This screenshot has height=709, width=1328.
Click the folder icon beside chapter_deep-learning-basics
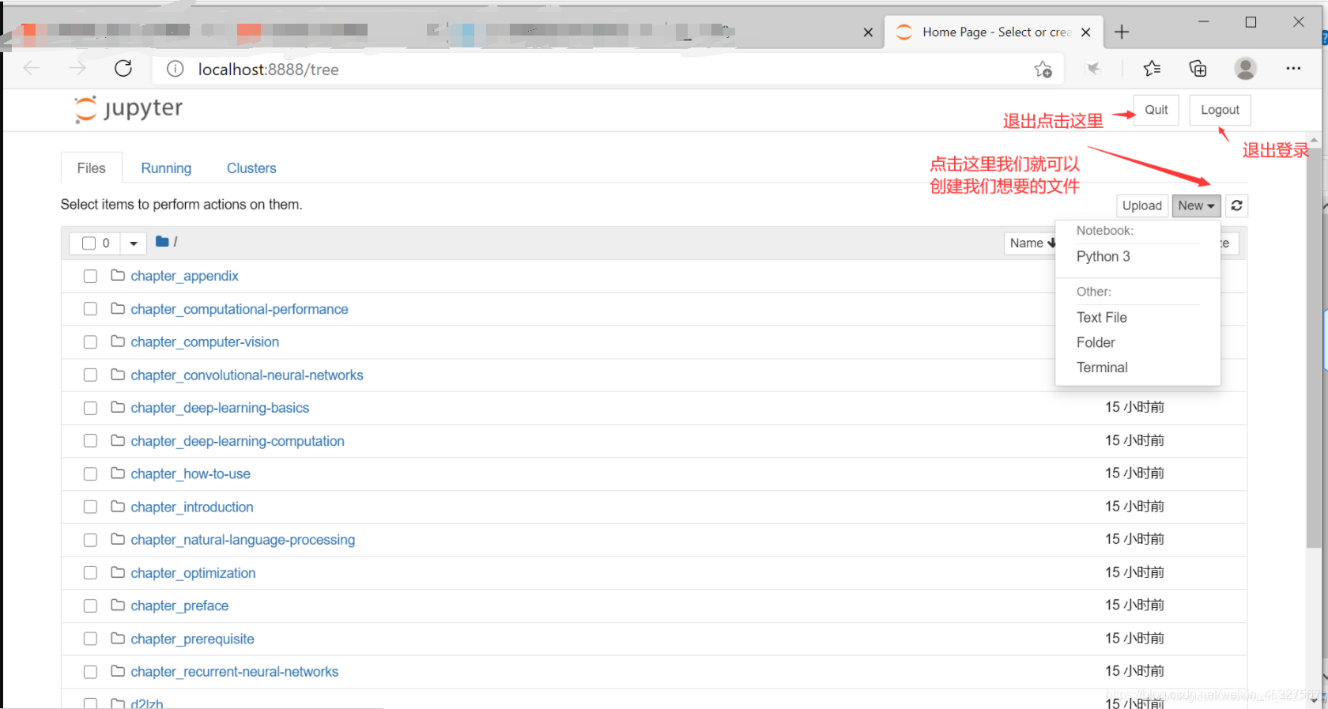coord(118,407)
